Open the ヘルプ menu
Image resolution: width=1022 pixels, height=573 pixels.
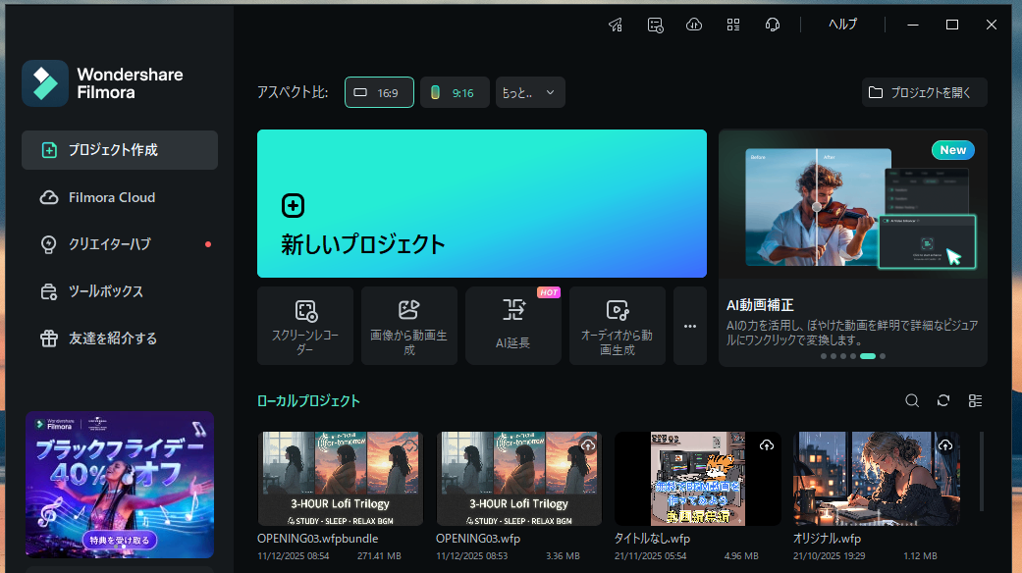[x=842, y=25]
